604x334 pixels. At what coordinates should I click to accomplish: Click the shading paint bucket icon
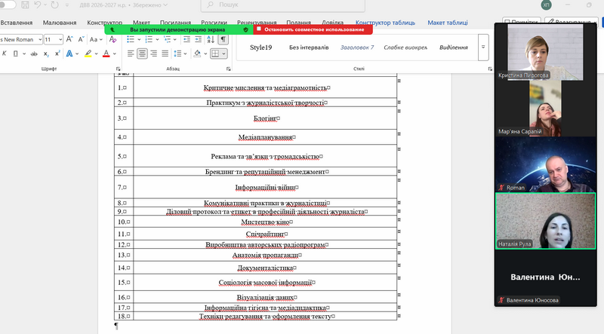(x=197, y=54)
